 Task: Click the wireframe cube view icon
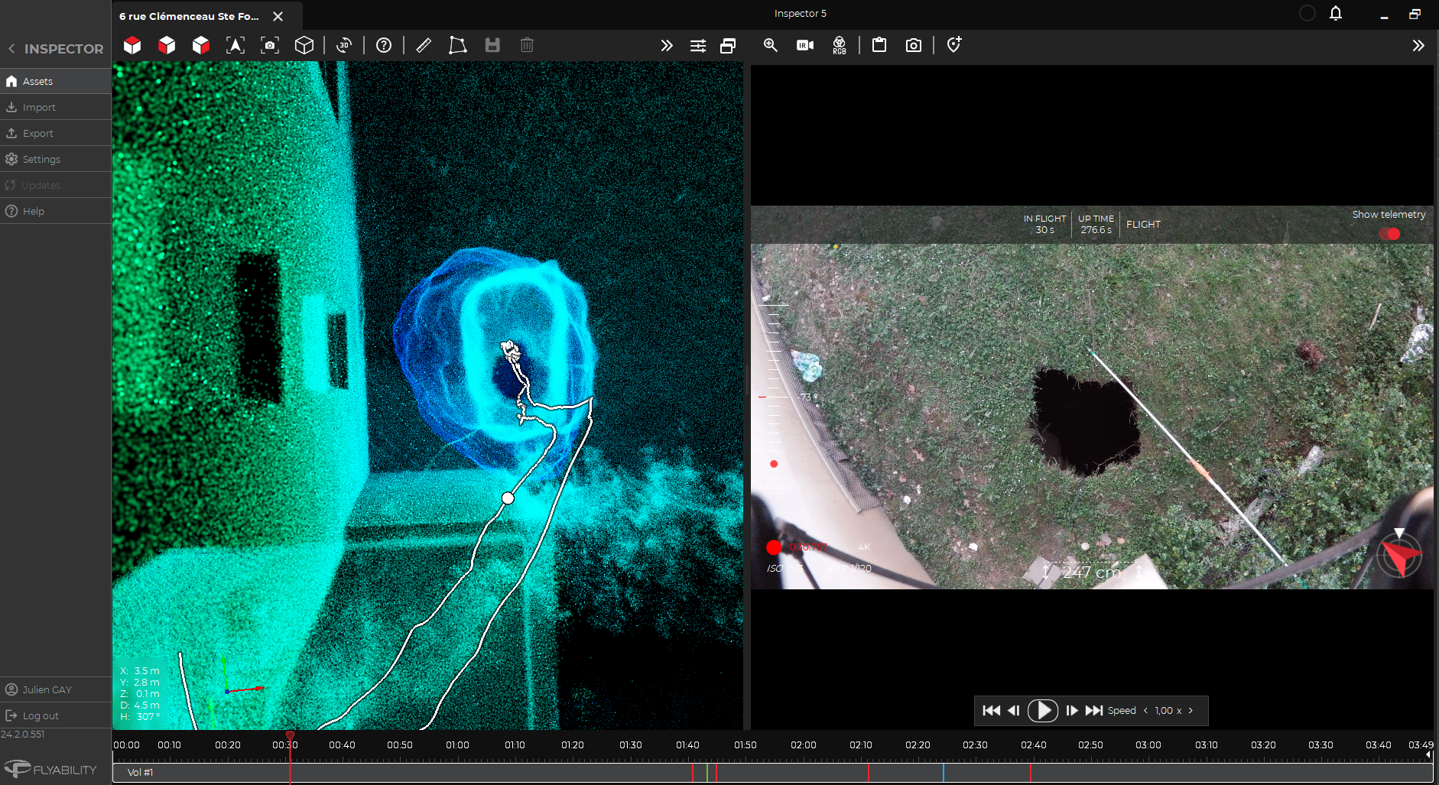point(304,45)
